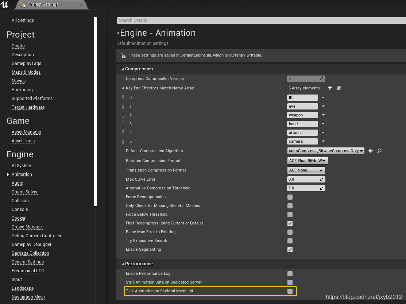This screenshot has height=304, width=406.
Task: Collapse the Performance section
Action: point(123,264)
